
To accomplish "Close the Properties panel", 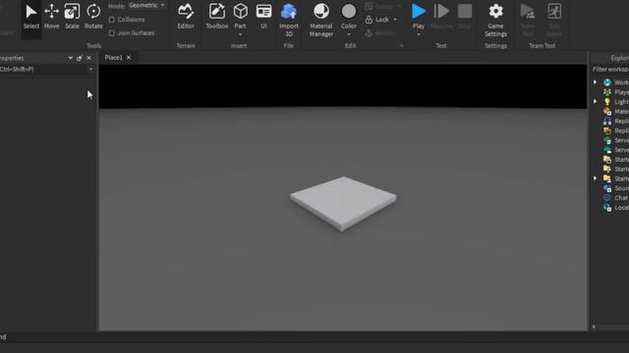I will 89,58.
